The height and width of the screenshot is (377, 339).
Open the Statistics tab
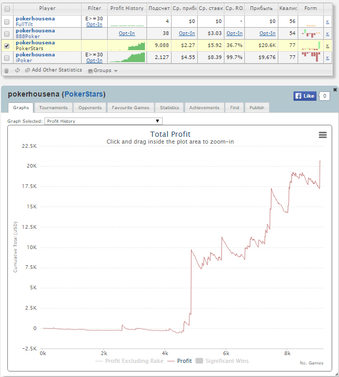tap(169, 108)
